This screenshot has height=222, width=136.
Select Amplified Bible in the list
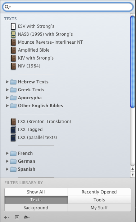coord(34,50)
